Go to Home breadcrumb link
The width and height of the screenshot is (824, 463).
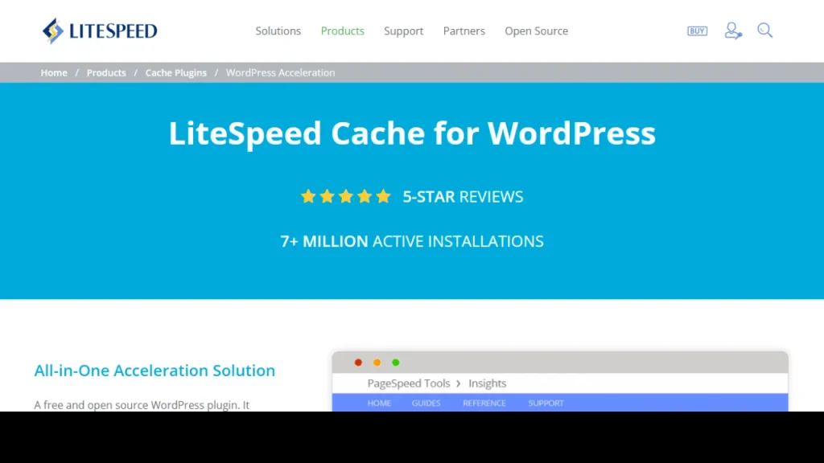tap(54, 72)
